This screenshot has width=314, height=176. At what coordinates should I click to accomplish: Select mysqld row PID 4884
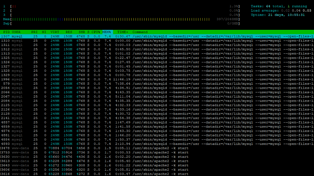157,139
